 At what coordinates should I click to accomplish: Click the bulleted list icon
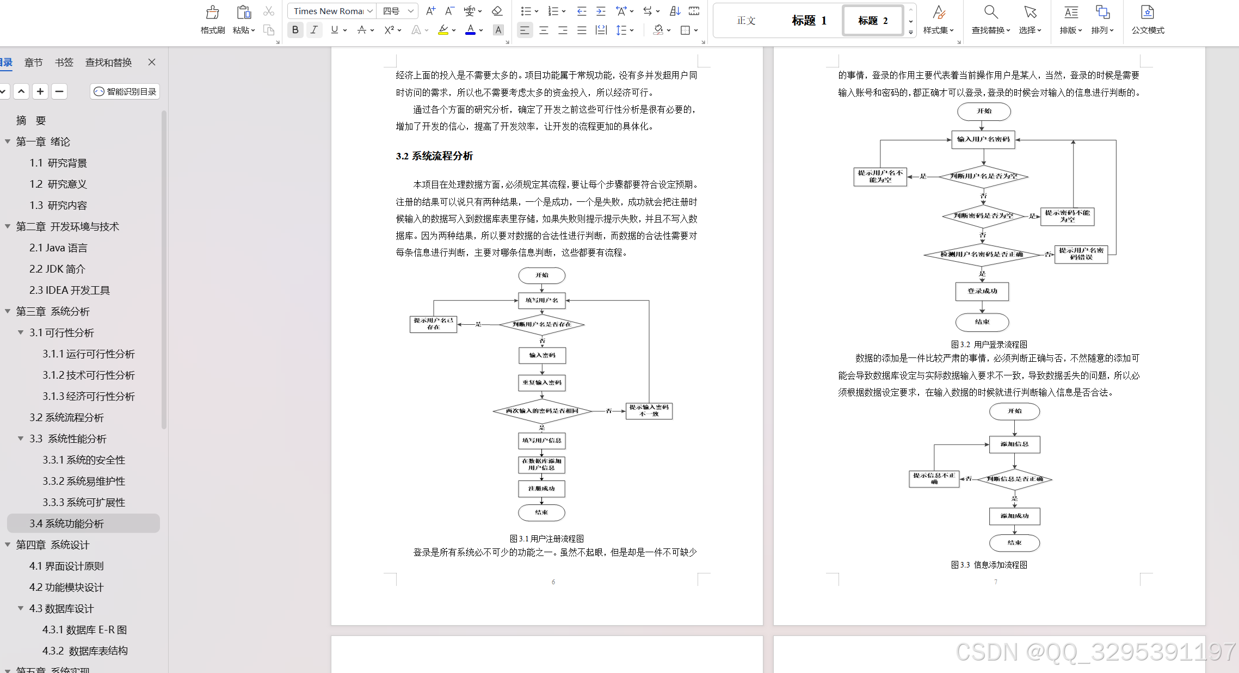(x=525, y=11)
